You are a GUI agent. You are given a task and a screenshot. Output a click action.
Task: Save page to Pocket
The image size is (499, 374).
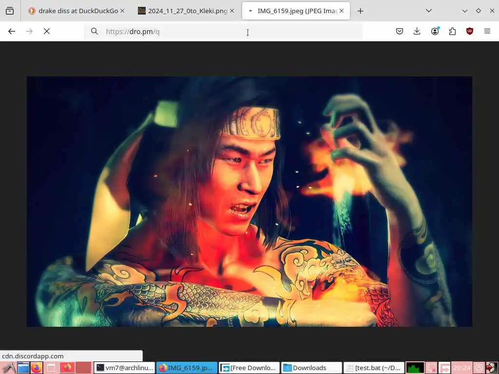point(400,31)
